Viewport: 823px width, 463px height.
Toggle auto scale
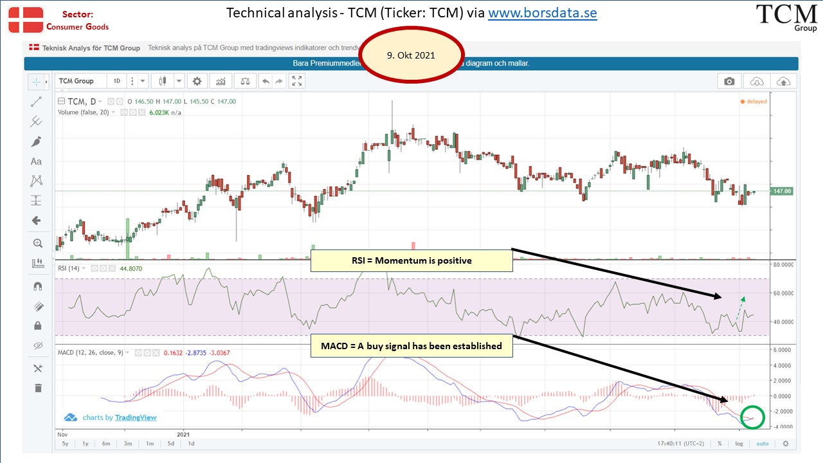[762, 443]
